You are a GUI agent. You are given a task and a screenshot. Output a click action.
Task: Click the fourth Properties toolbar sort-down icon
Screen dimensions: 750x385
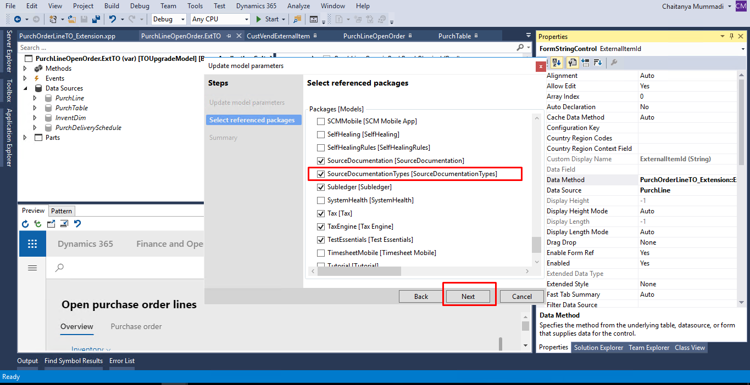point(598,63)
